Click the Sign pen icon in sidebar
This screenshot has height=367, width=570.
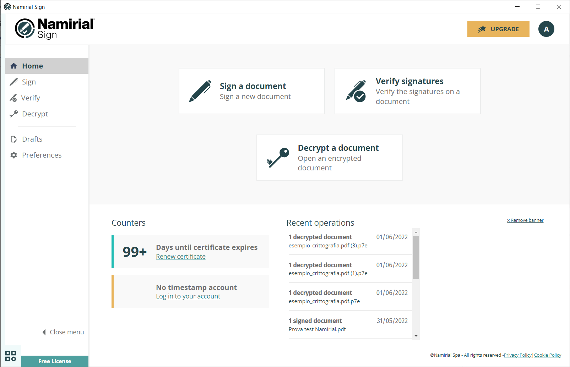[13, 82]
